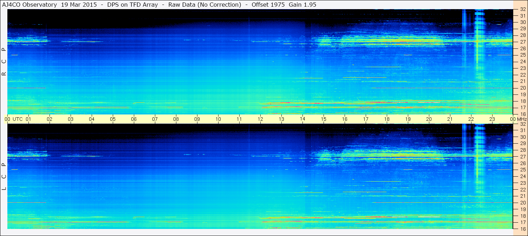Click 23 MHz label on RCP panel
The width and height of the screenshot is (528, 236).
tap(522, 68)
